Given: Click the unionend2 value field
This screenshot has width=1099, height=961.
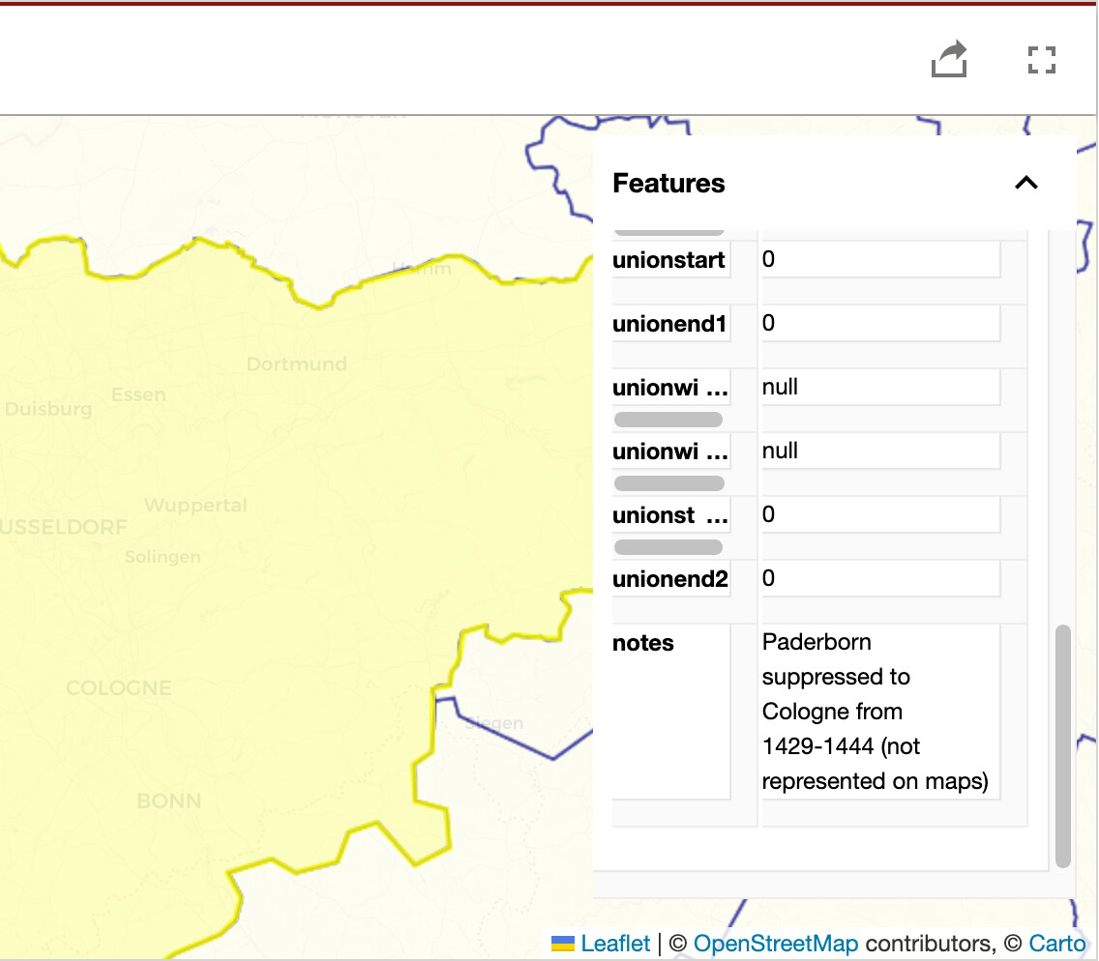Looking at the screenshot, I should point(879,579).
